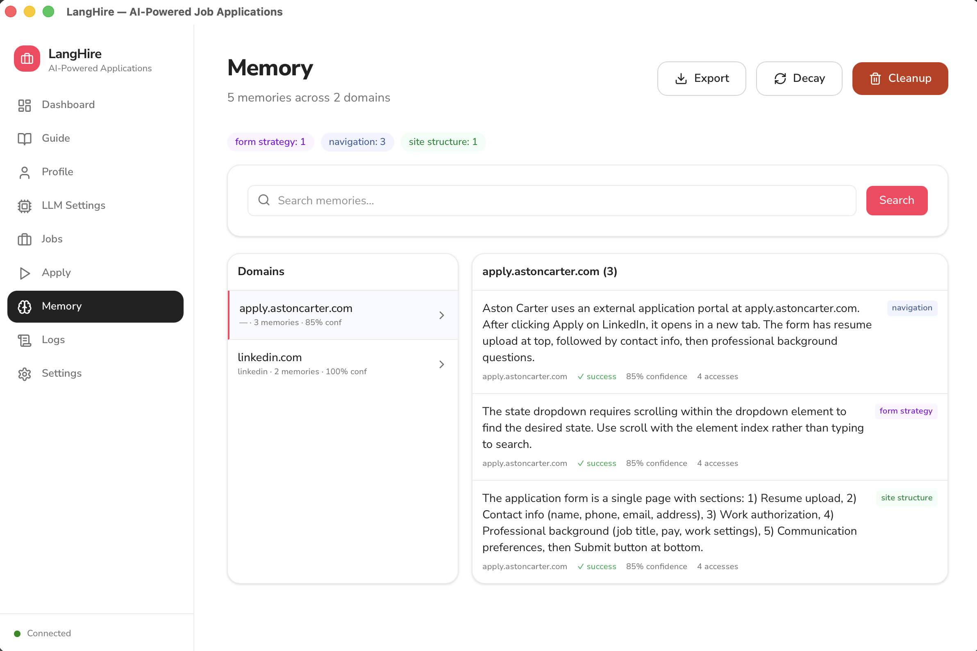This screenshot has height=651, width=977.
Task: Click the Guide book icon
Action: [x=25, y=139]
